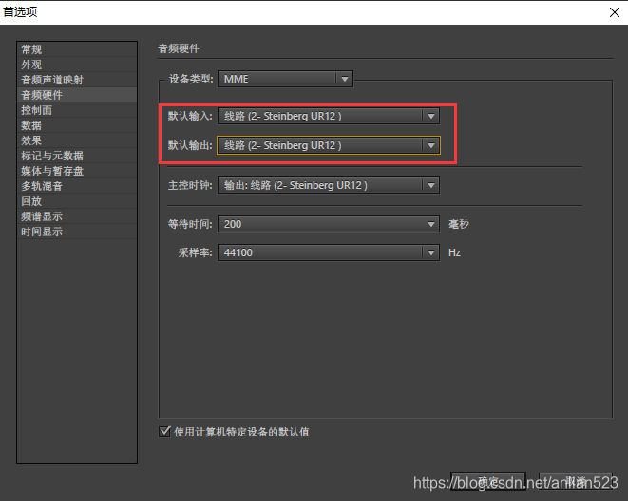Open the 常规 preferences category
This screenshot has width=628, height=501.
pos(77,49)
